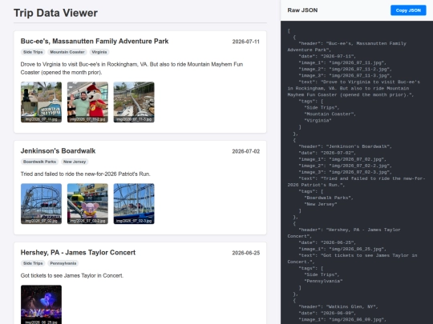Open thumbnail img/2026_07_02-3.jpg in Jenkinson's Boardwalk card

pos(134,204)
